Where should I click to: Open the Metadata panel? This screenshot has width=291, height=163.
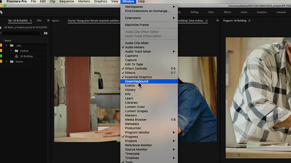tap(149, 124)
